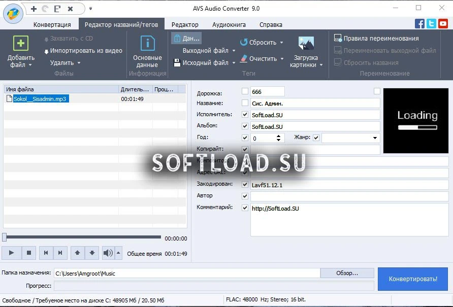The height and width of the screenshot is (307, 453).
Task: Click Import from video (Импортировать из видео)
Action: click(x=83, y=51)
